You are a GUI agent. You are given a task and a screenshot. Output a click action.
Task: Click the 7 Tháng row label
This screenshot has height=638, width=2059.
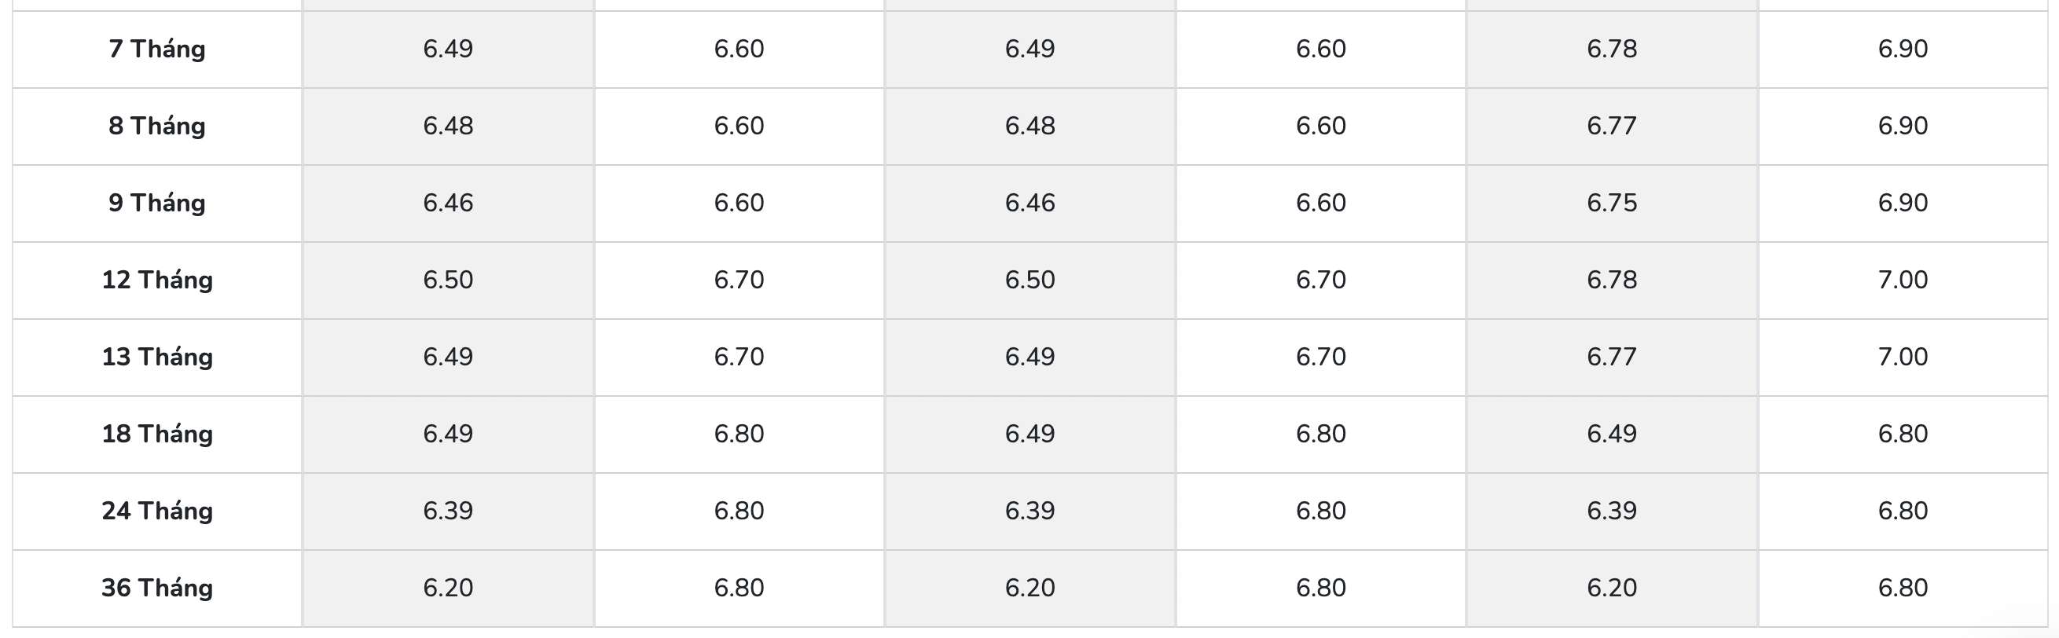[156, 49]
